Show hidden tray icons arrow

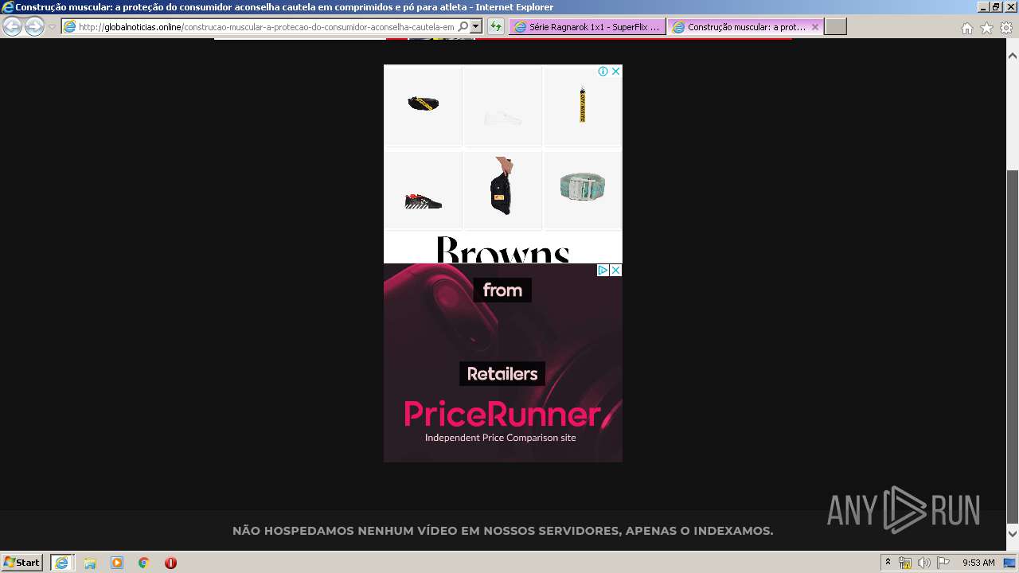[x=888, y=563]
